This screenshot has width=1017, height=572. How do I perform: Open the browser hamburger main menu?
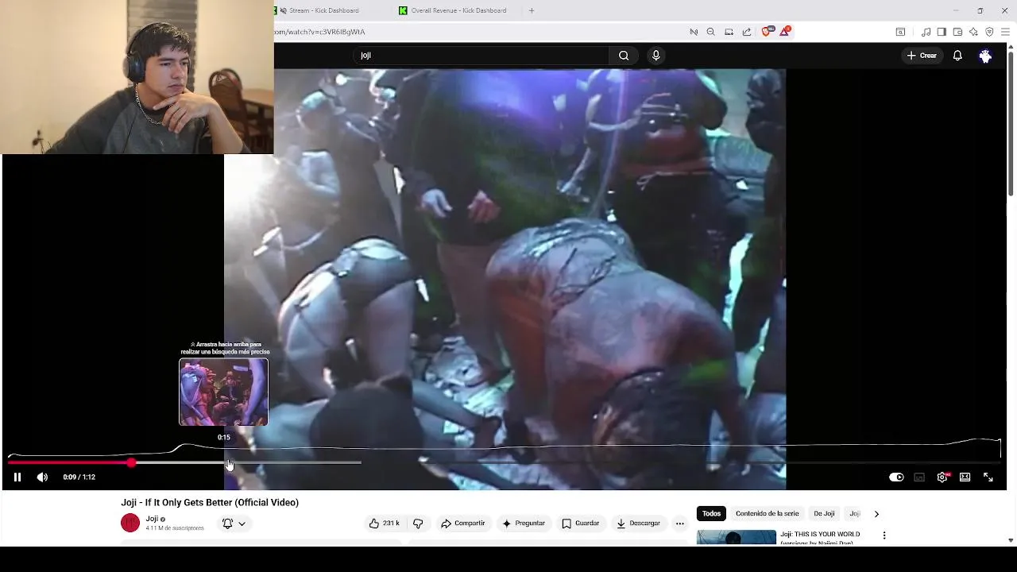pos(1005,32)
